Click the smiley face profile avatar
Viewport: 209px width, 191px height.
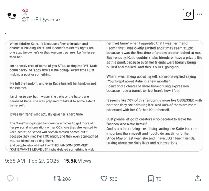click(x=12, y=15)
